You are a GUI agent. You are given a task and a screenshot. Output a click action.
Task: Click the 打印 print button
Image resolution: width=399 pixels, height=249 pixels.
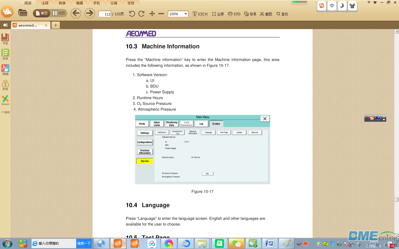[234, 14]
